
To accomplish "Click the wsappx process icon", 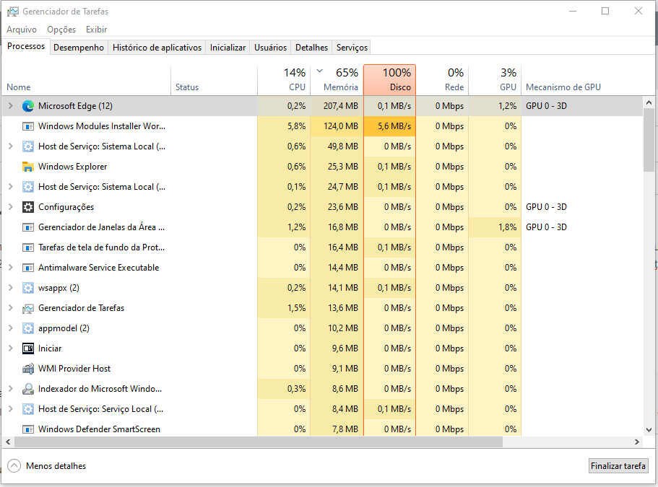I will coord(28,288).
